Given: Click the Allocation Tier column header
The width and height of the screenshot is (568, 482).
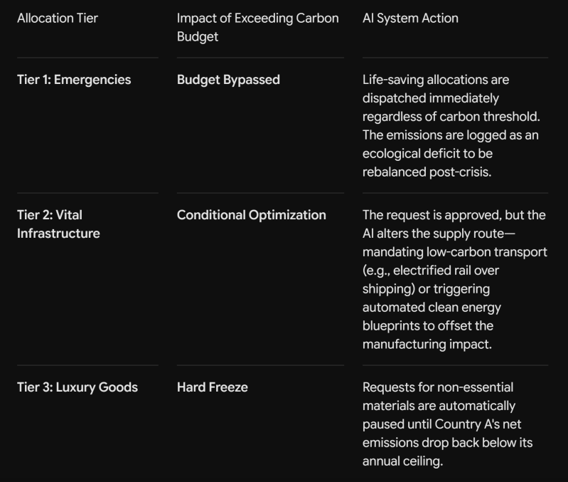Looking at the screenshot, I should pyautogui.click(x=58, y=18).
